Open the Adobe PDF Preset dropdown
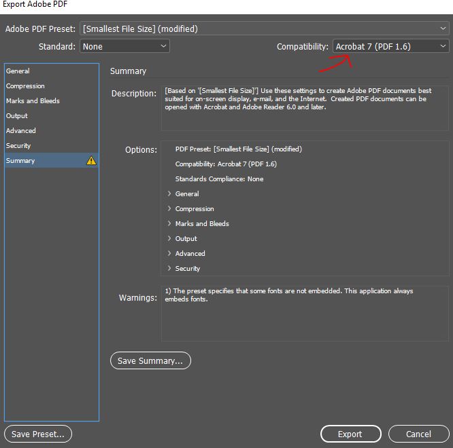 [265, 29]
